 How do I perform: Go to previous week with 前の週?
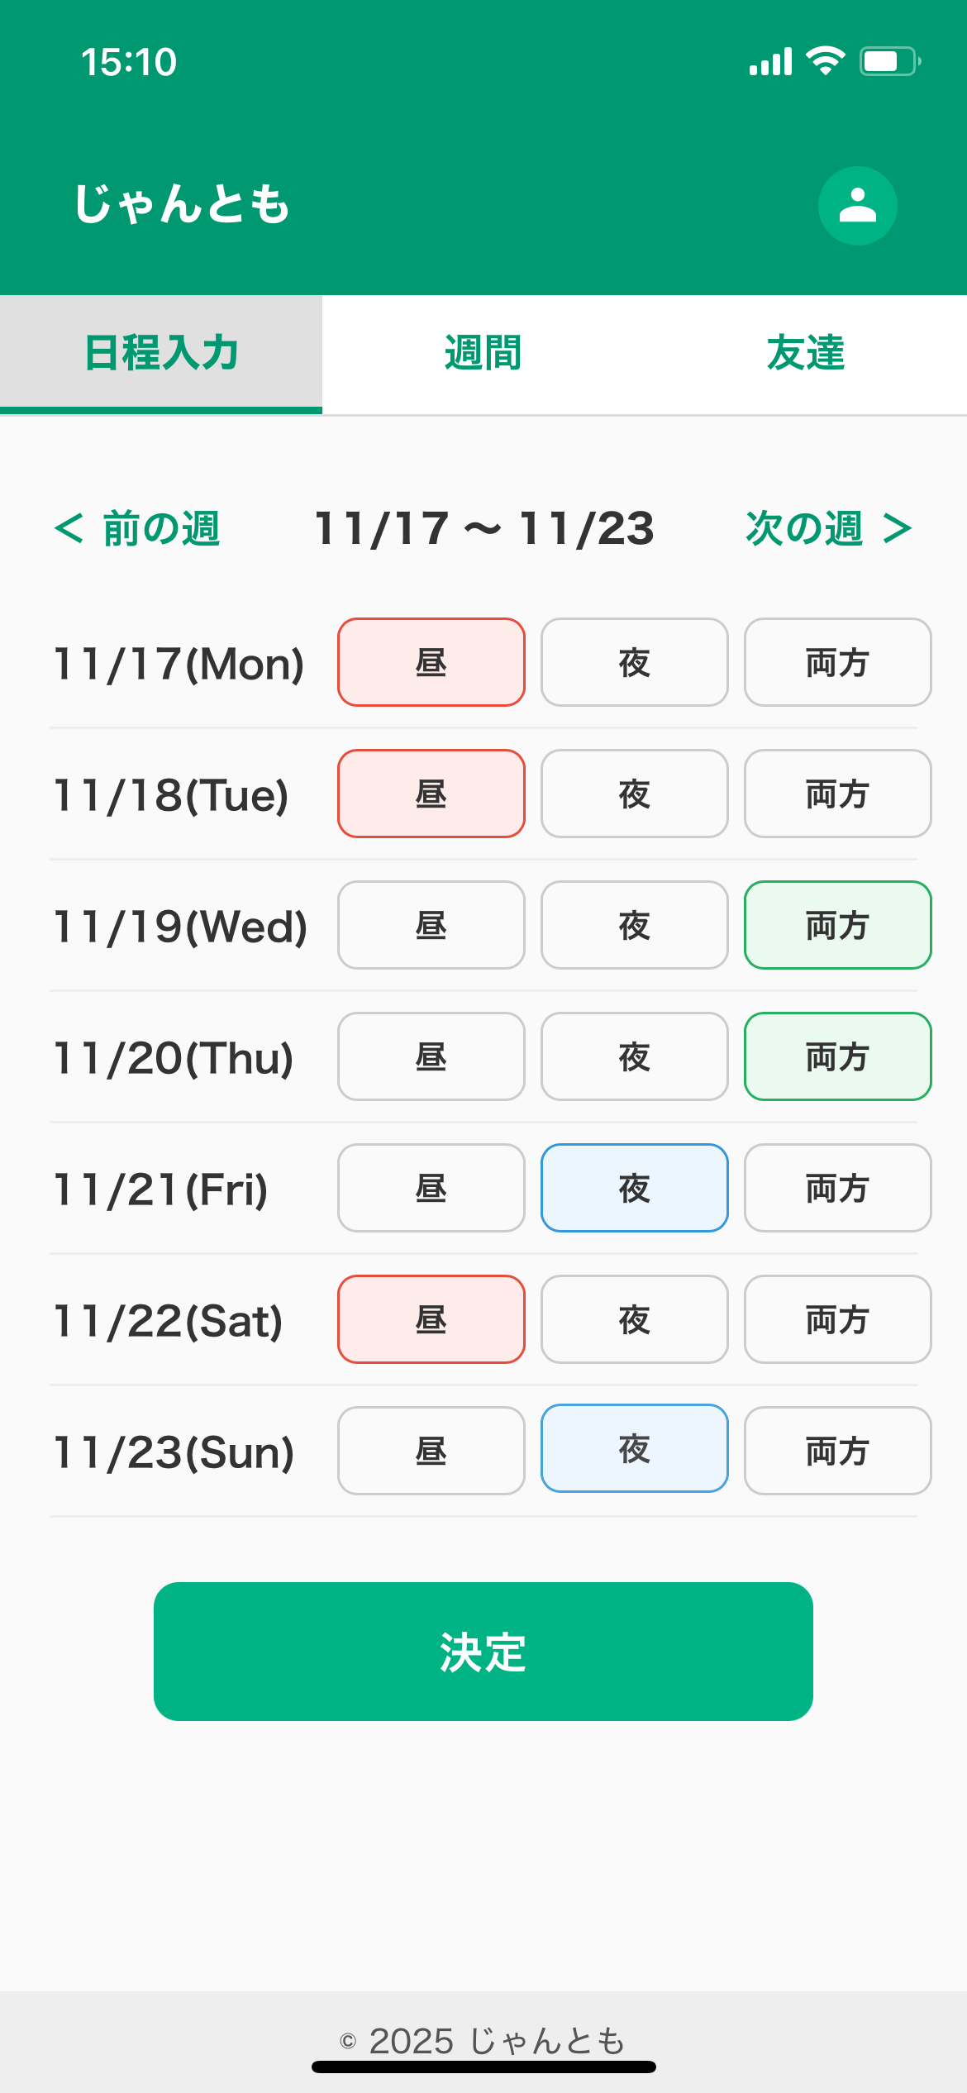[137, 528]
